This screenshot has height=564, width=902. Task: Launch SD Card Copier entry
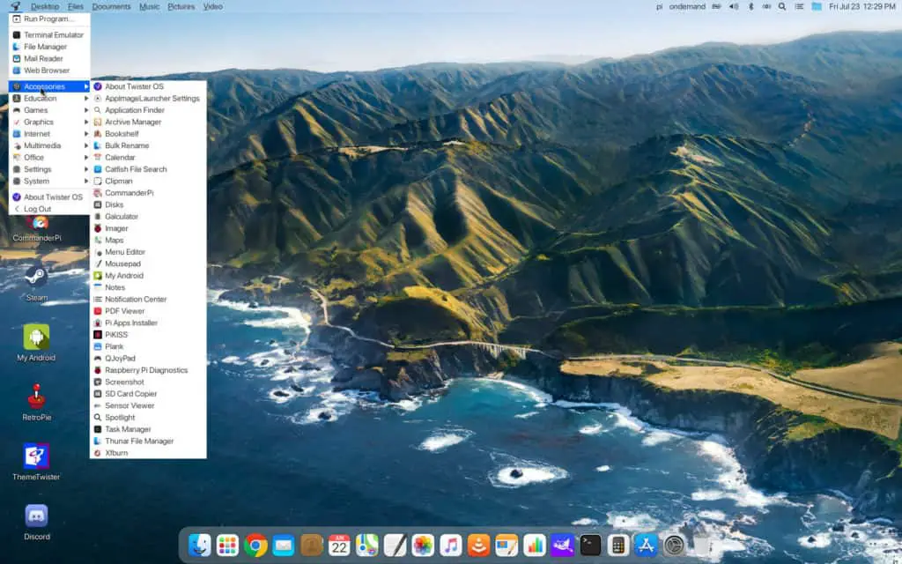[148, 394]
